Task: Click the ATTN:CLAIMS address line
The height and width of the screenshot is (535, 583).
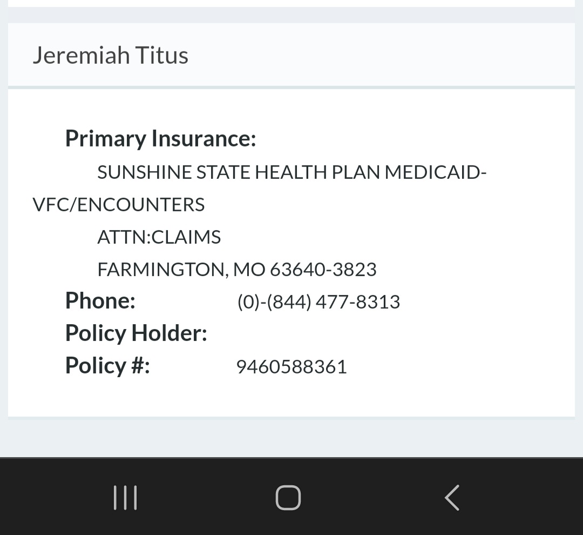Action: (159, 237)
